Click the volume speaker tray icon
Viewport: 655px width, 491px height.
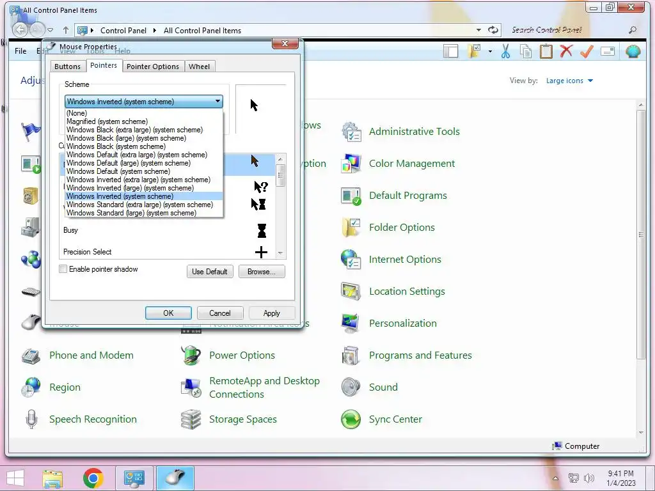coord(589,478)
